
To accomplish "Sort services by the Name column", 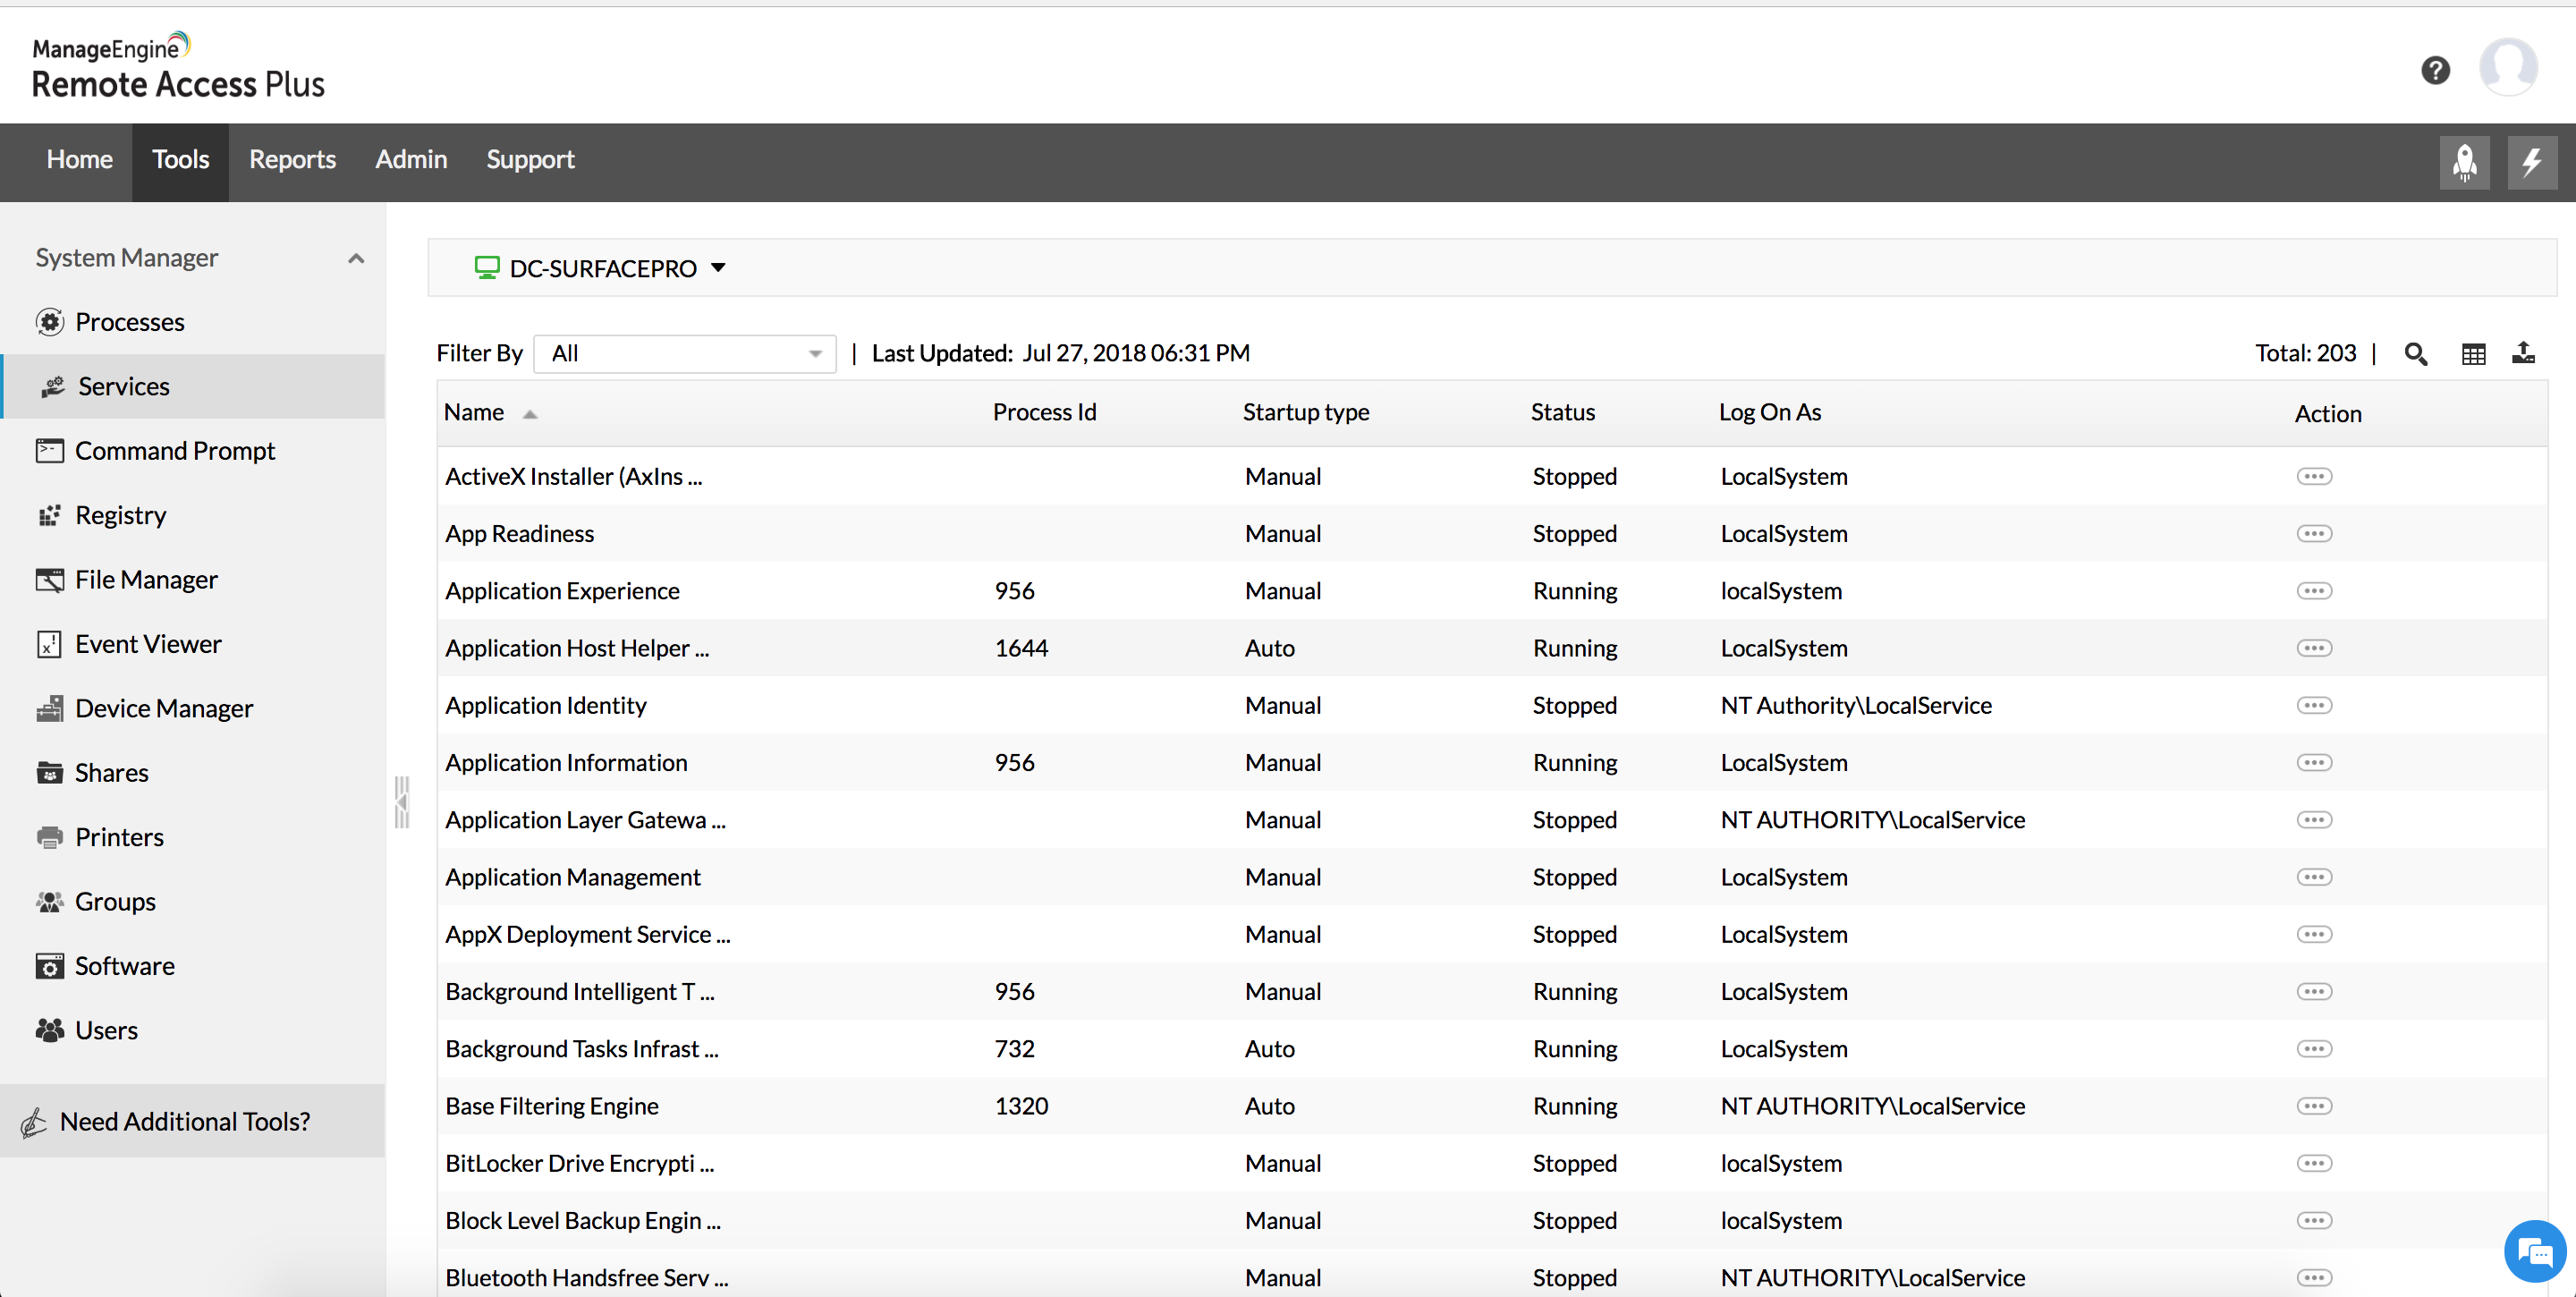I will pos(475,413).
